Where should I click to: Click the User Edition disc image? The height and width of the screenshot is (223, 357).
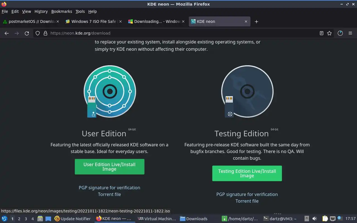tap(110, 91)
